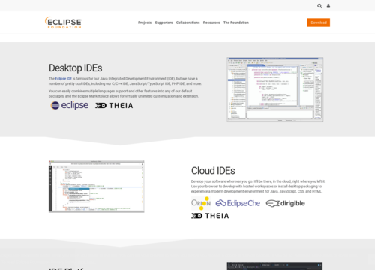The height and width of the screenshot is (270, 375).
Task: Open the Supporters menu
Action: pos(163,22)
